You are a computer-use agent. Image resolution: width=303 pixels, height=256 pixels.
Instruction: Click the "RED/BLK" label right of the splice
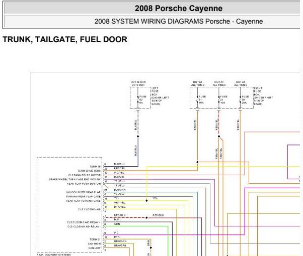[x=158, y=215]
